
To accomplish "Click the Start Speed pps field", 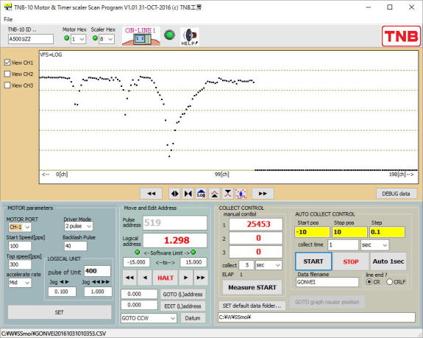I will (x=20, y=246).
